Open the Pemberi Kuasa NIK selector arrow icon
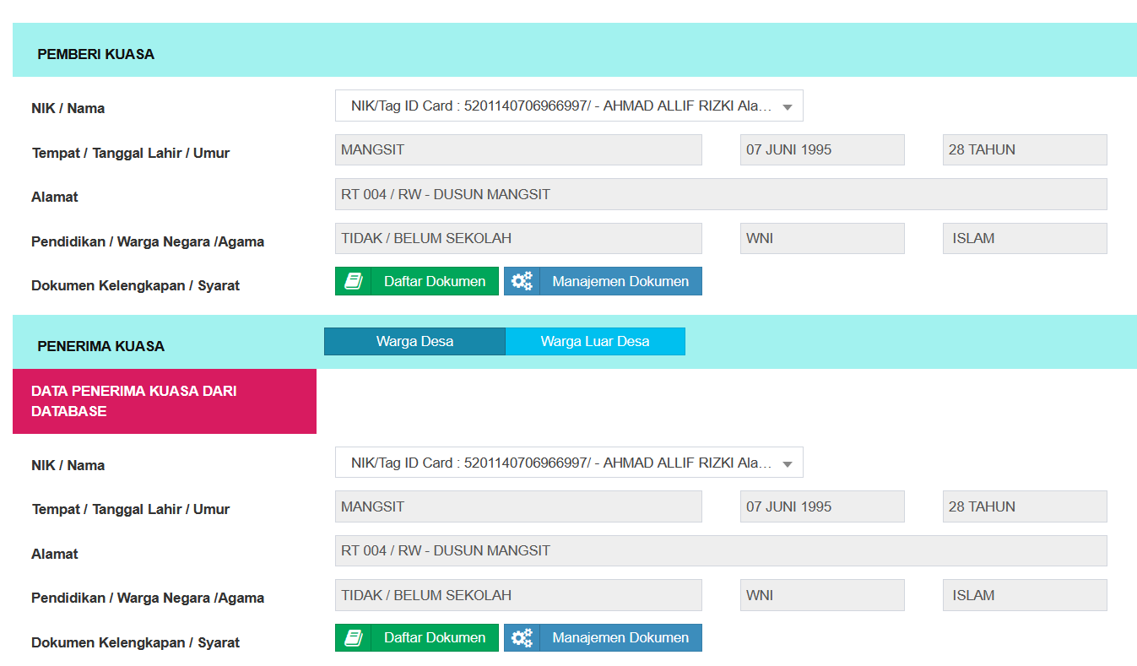 [x=788, y=106]
